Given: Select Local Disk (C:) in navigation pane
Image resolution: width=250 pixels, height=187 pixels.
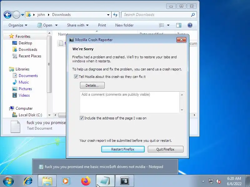Looking at the screenshot, I should point(30,115).
